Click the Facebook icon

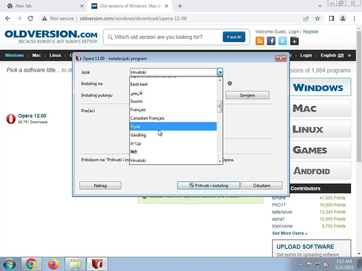tap(271, 41)
